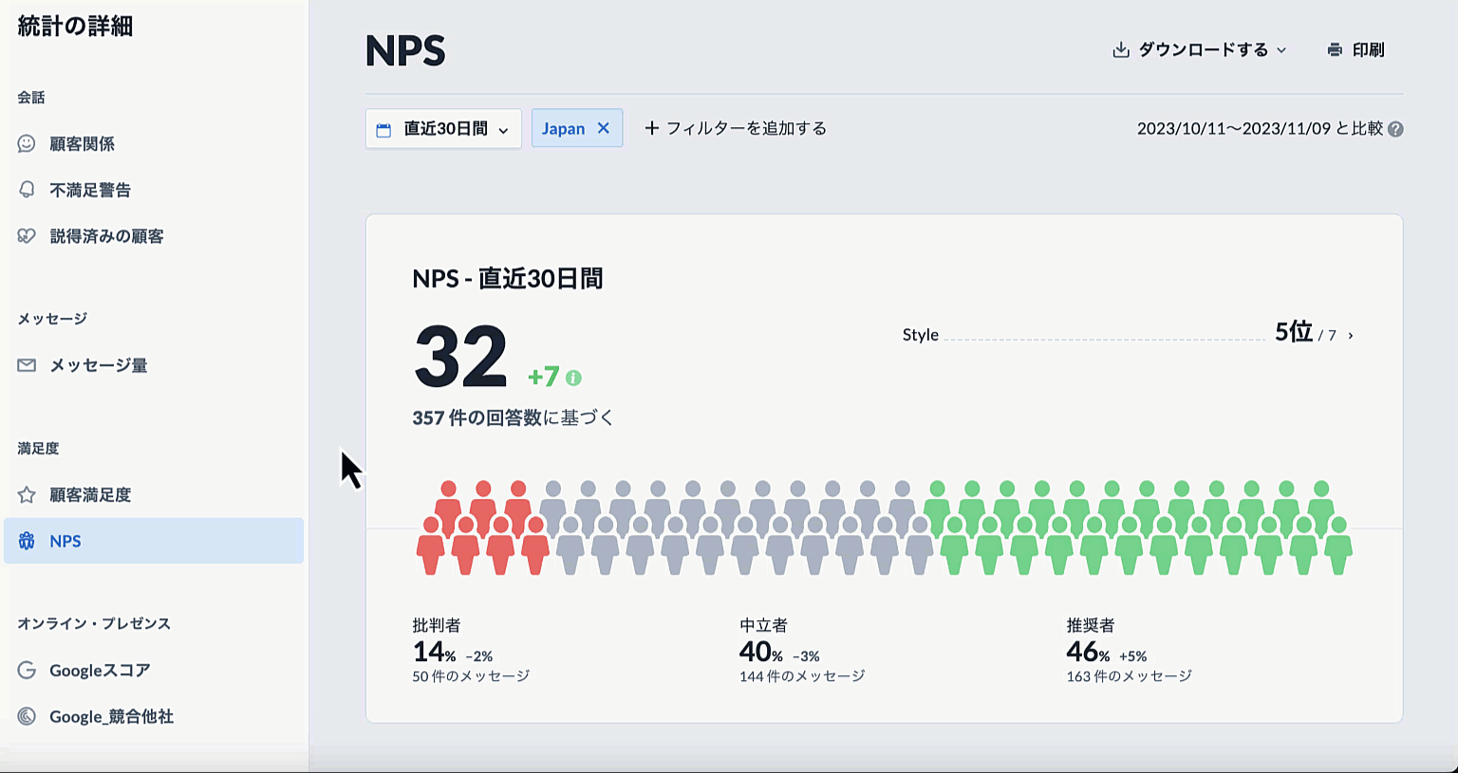Screen dimensions: 1458x773
Task: Remove the Japan filter with the X
Action: pyautogui.click(x=603, y=128)
